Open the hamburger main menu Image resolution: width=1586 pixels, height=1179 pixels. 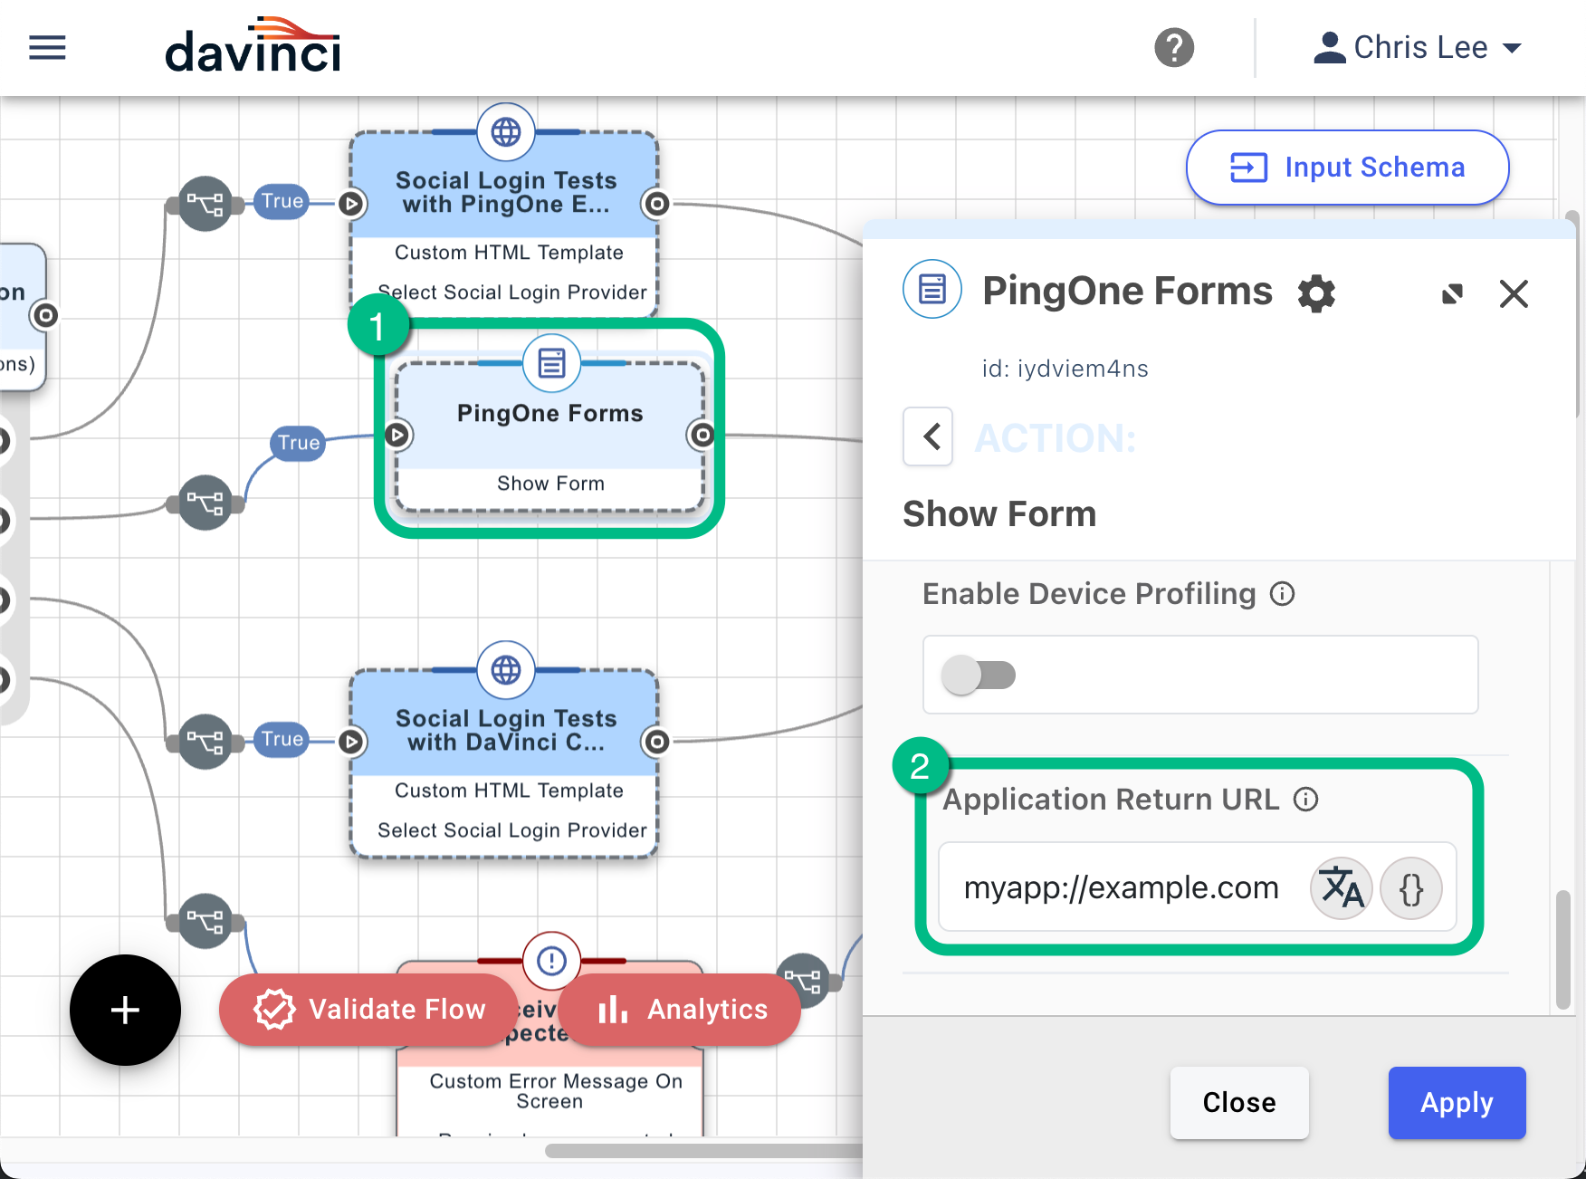pyautogui.click(x=47, y=47)
